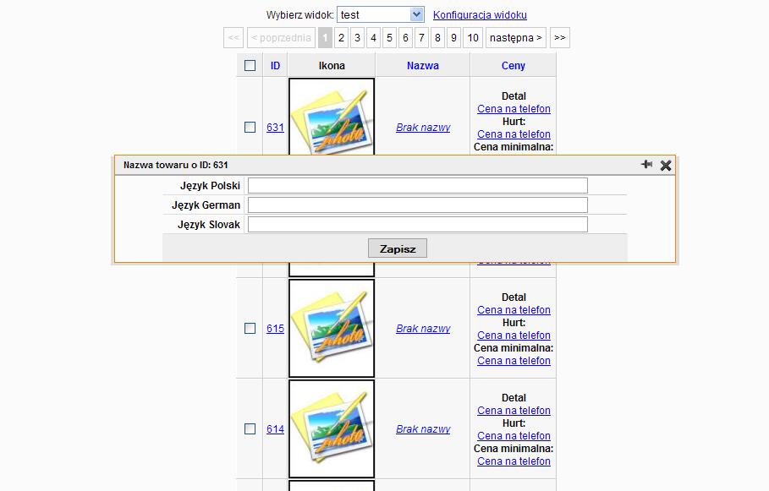This screenshot has width=769, height=491.
Task: Open product ID 614 link
Action: click(275, 429)
